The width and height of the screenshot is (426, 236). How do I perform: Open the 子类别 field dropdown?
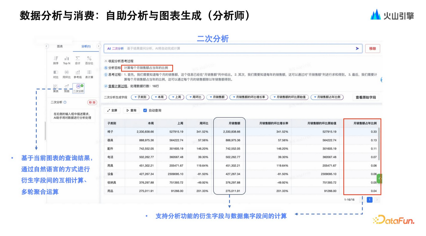[x=140, y=97]
